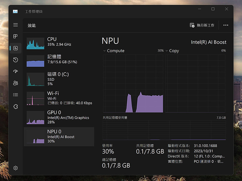Click the disk activity mini graph thumbnail
This screenshot has width=242, height=181.
tap(35, 79)
